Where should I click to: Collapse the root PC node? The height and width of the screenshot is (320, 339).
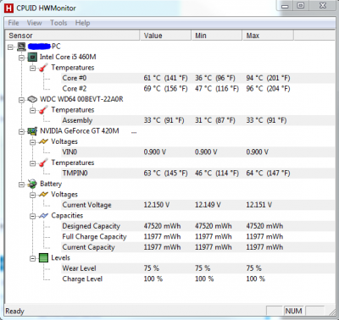(10, 47)
